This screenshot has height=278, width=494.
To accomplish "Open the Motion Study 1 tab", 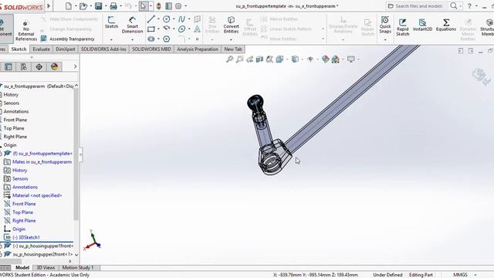I will click(78, 268).
